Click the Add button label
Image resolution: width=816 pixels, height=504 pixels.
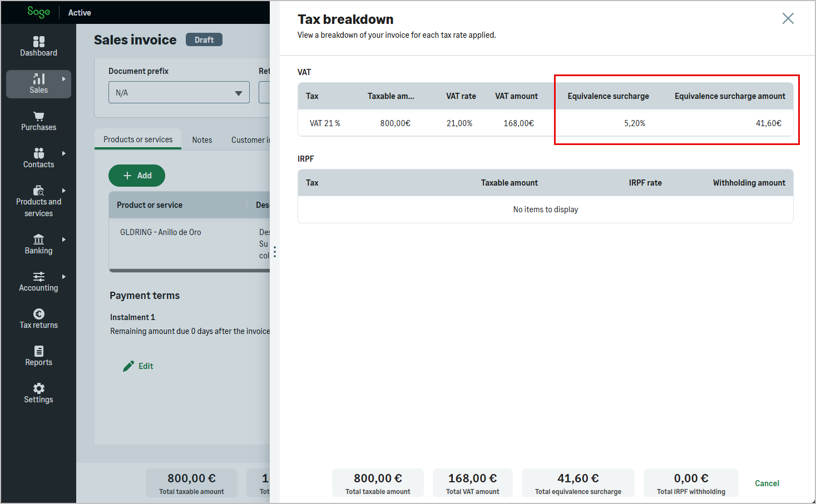coord(145,176)
